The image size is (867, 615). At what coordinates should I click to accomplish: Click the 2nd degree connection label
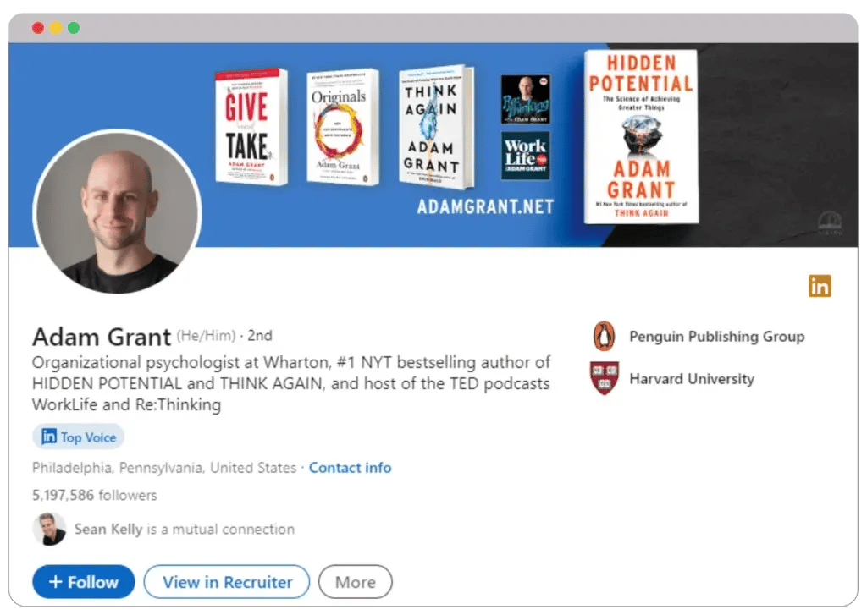point(259,335)
